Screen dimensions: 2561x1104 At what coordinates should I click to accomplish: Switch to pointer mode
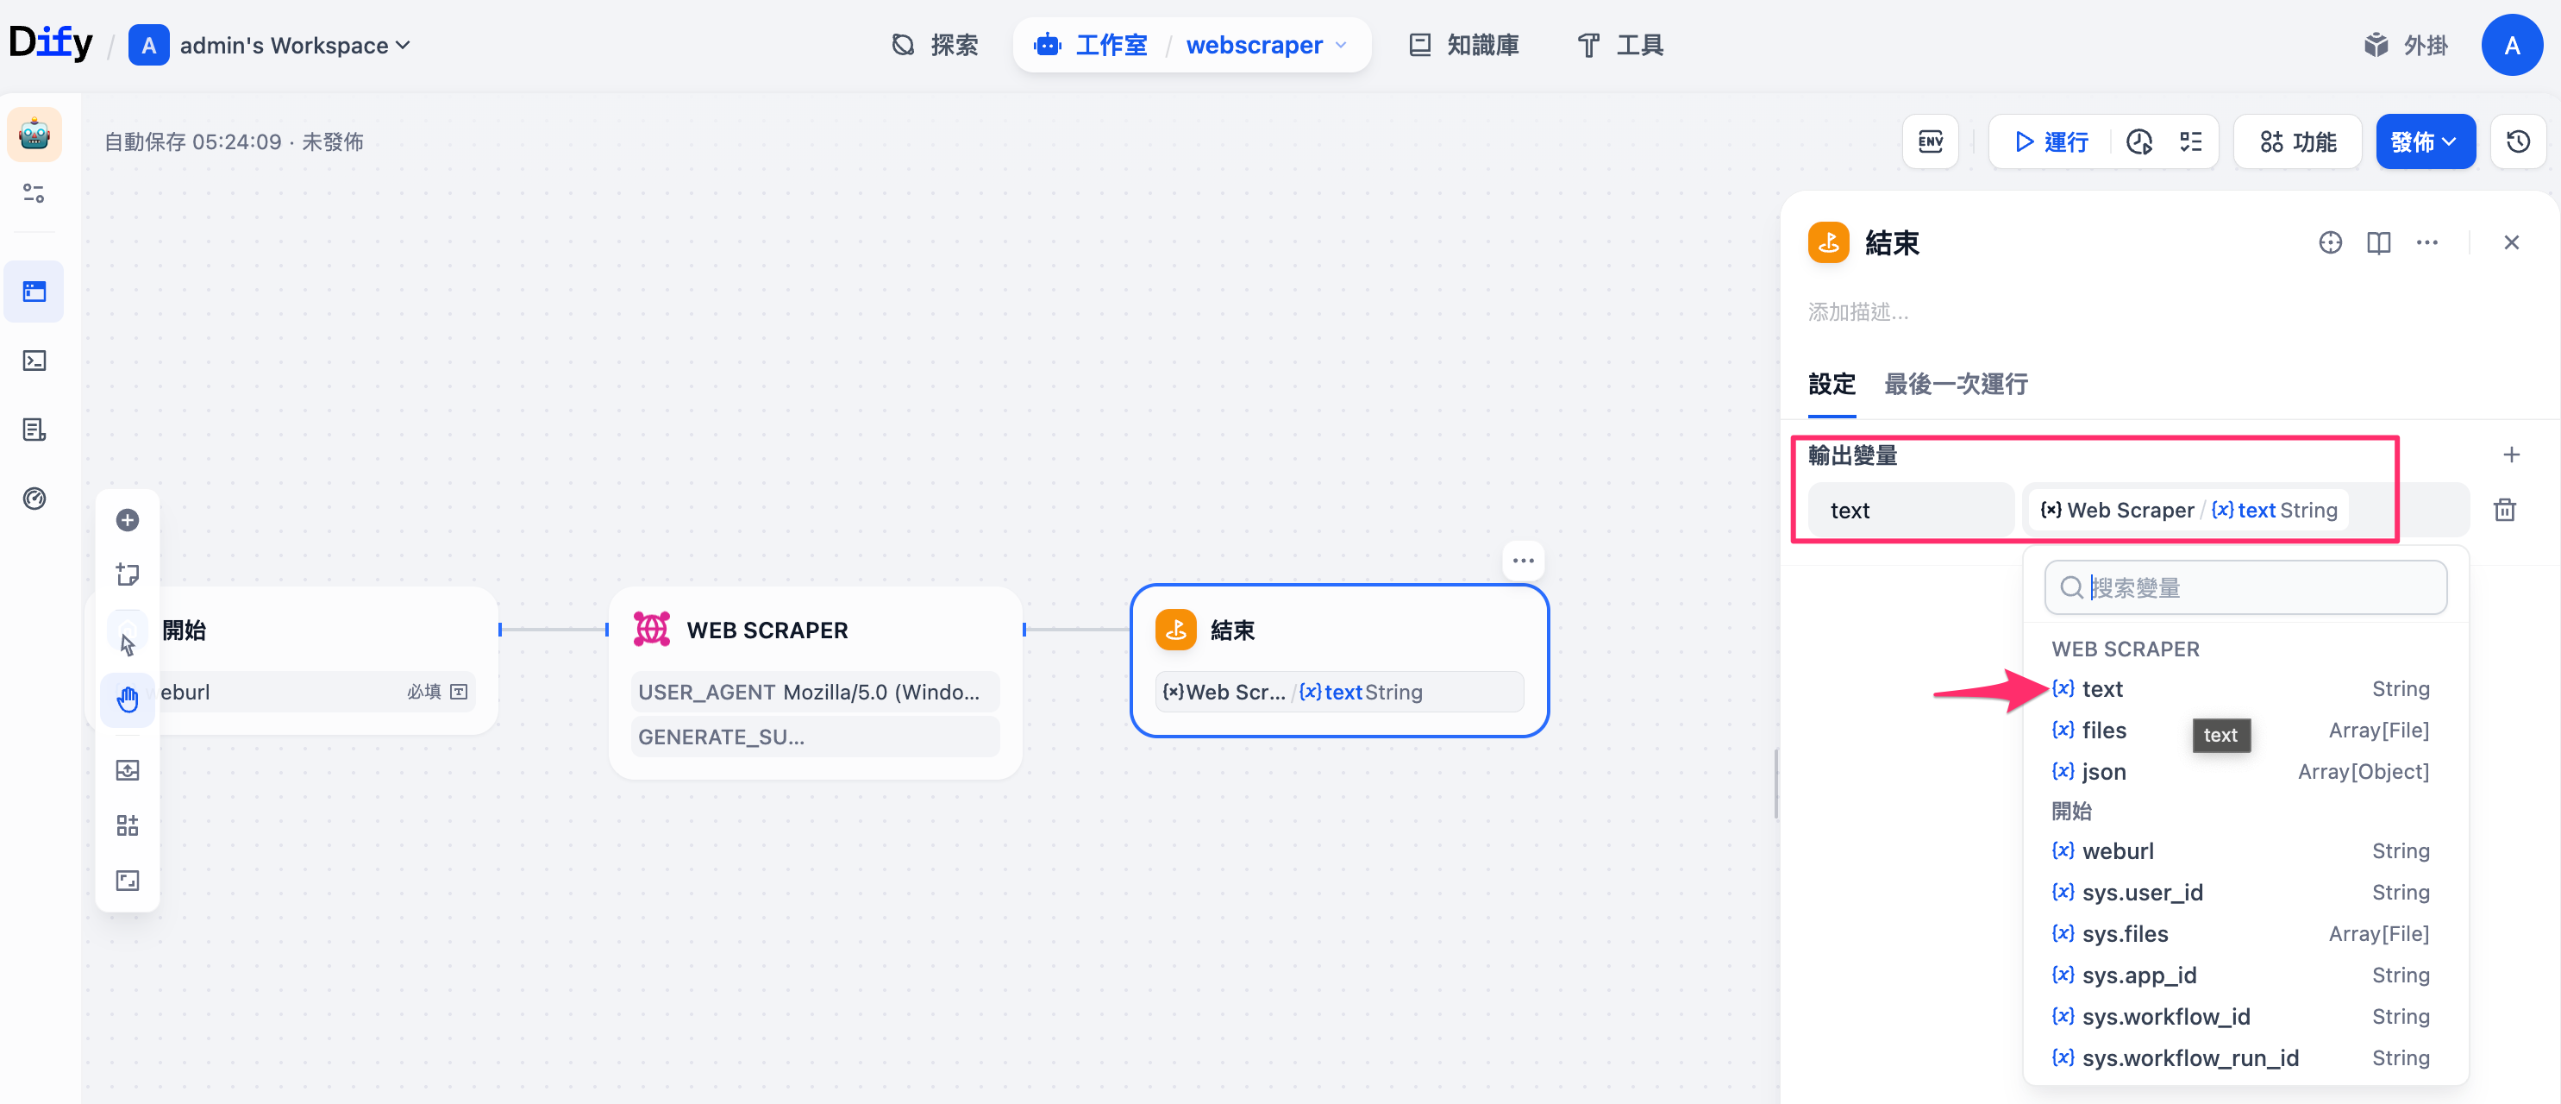(x=128, y=643)
